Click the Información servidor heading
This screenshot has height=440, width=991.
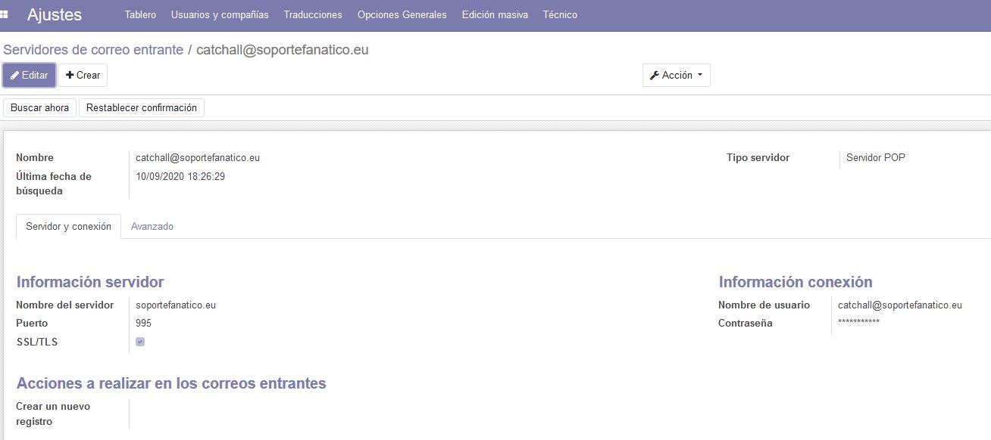point(90,282)
